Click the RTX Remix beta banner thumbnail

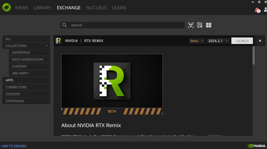(112, 84)
